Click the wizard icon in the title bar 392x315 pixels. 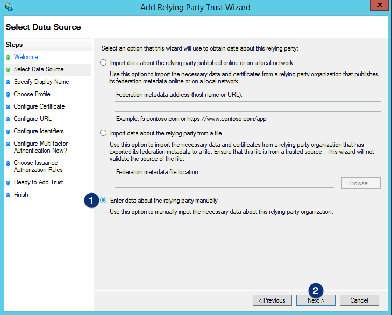coord(9,7)
